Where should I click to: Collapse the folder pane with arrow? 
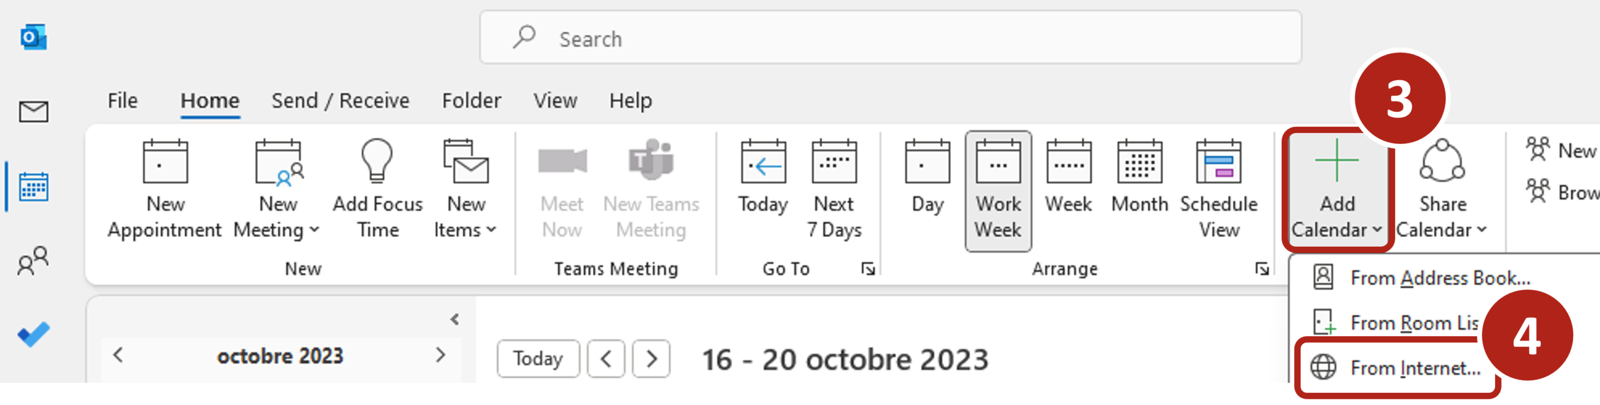(x=454, y=319)
